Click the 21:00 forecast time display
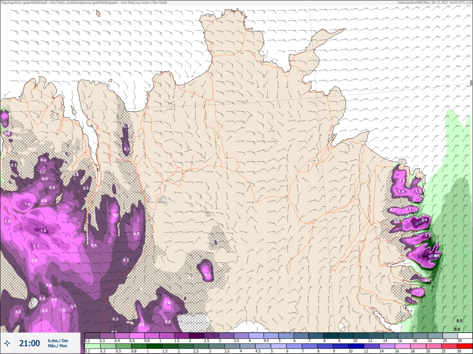This screenshot has width=473, height=354. 30,343
